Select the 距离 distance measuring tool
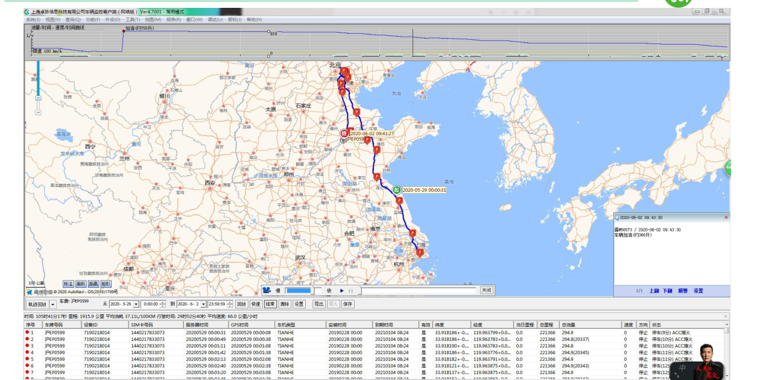Viewport: 772px width, 380px height. [93, 283]
